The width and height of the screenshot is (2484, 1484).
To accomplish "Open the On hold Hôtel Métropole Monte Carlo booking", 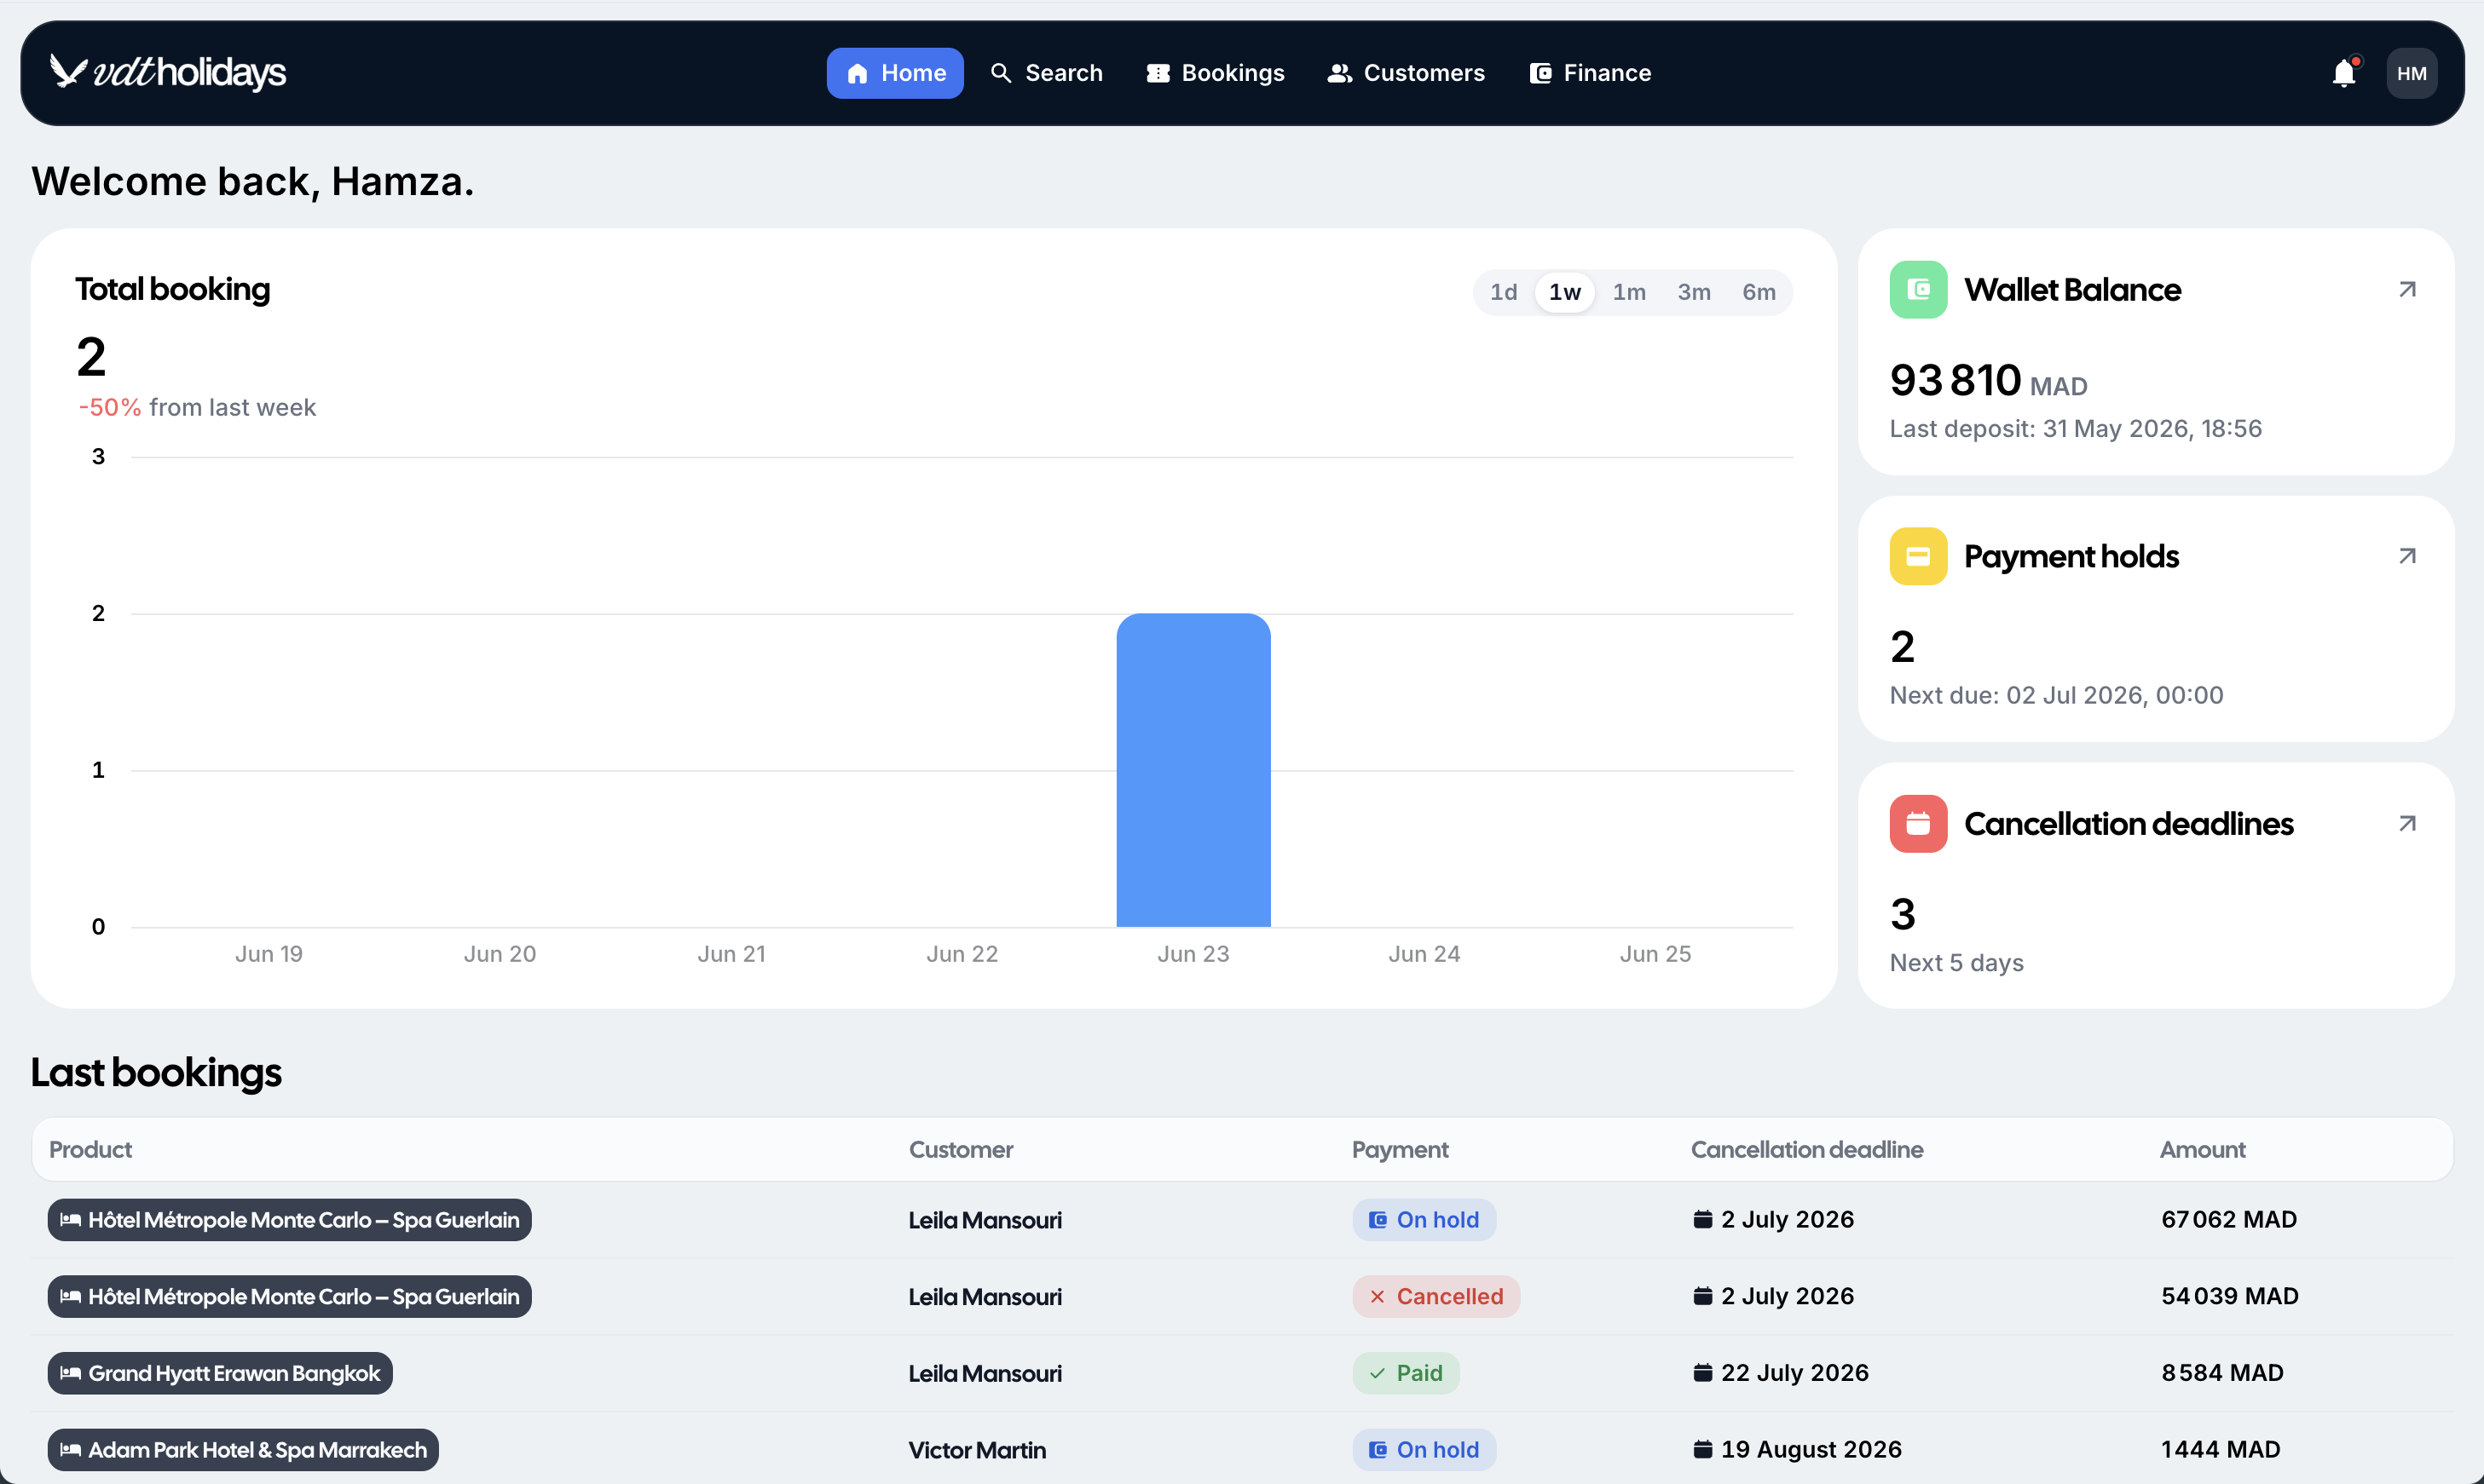I will (x=289, y=1219).
